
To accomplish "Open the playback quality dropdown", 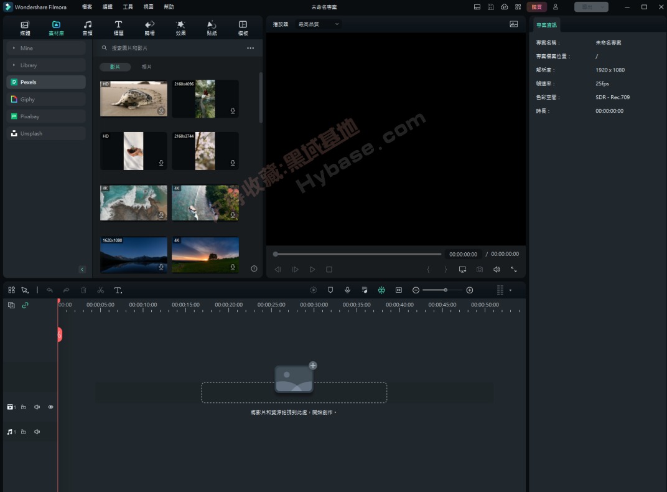I will click(x=319, y=24).
